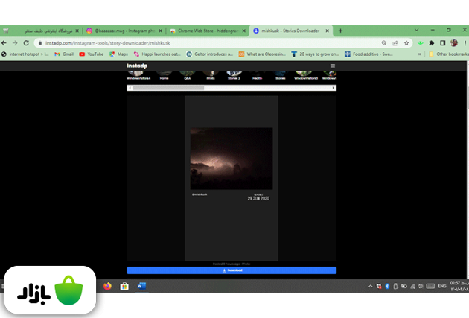Click the browser reload icon
The image size is (469, 318).
pos(26,43)
